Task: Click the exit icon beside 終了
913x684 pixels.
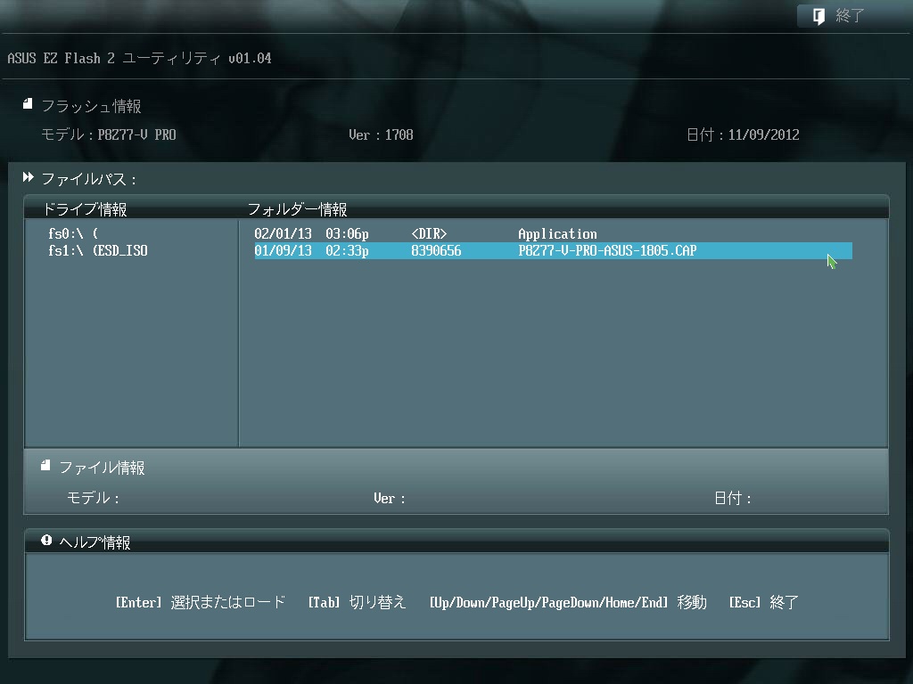Action: point(817,15)
